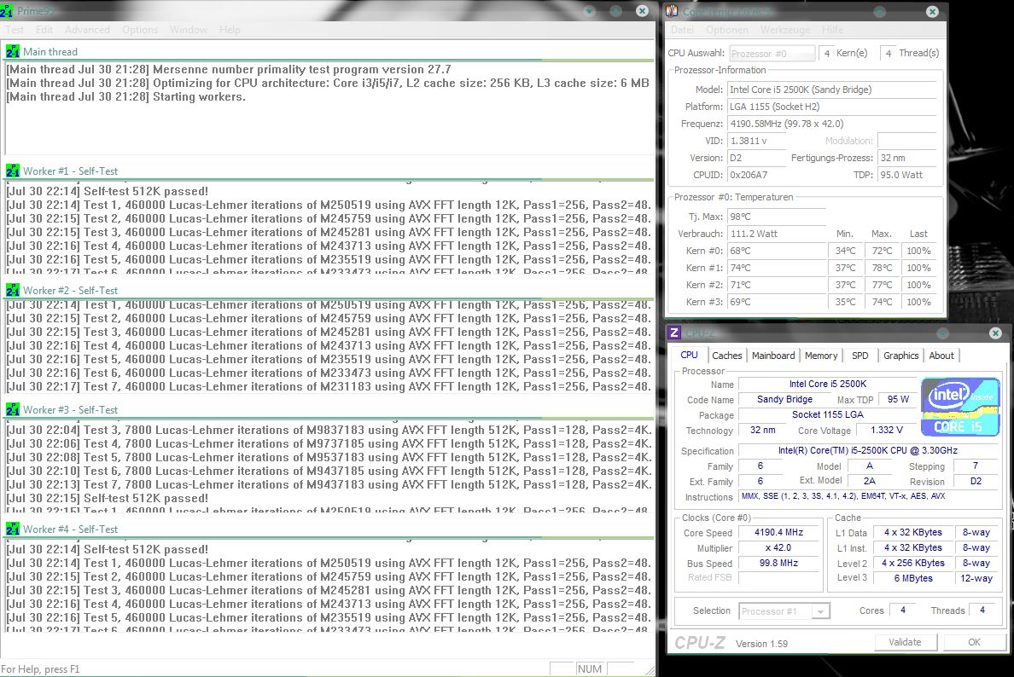Open Prime95 Test menu
The image size is (1014, 677).
(x=15, y=30)
